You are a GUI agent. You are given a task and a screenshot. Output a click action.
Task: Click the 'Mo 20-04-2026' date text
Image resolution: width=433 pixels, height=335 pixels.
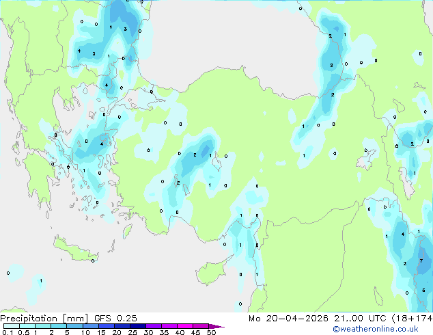[289, 319]
